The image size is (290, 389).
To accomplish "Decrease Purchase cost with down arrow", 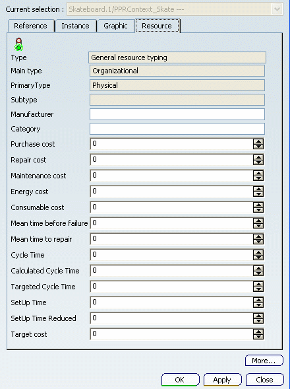I will [x=258, y=147].
